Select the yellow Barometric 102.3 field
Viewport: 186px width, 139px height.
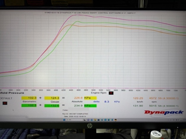(29, 98)
